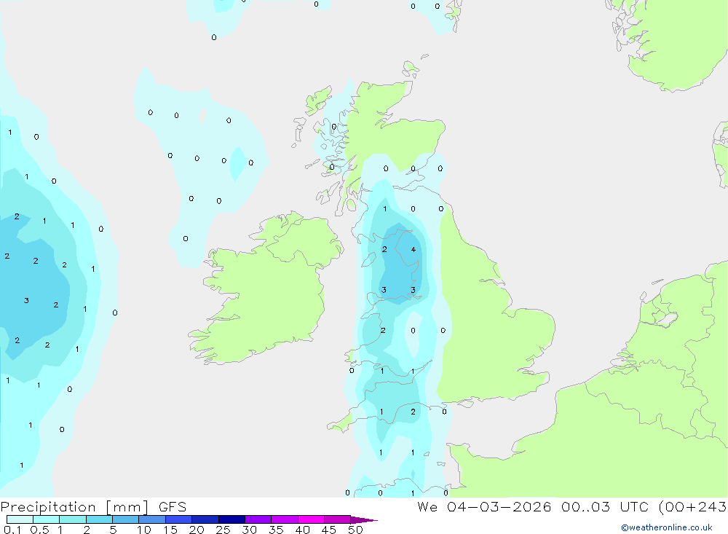Click the 5–10 mm legend color swatch

pos(126,519)
